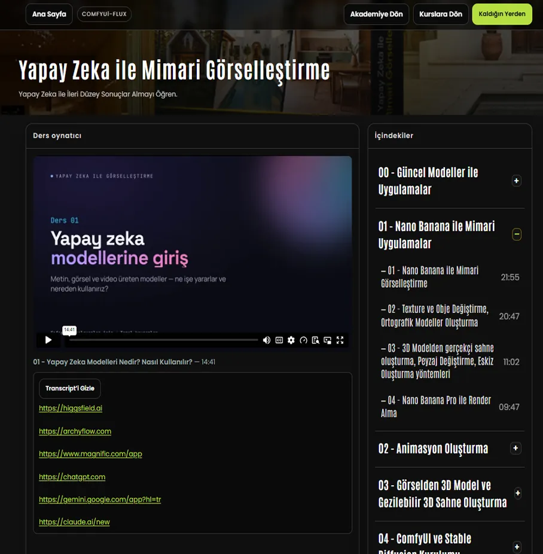The height and width of the screenshot is (554, 543).
Task: Click the lesson title '01 - Yapay Zeka Modelleri Nedir?'
Action: point(112,362)
